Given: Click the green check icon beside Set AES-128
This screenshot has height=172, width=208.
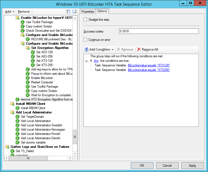Looking at the screenshot, I should click(x=33, y=52).
